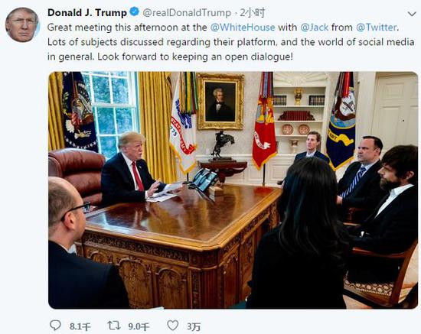This screenshot has height=334, width=421.
Task: Click the @realDonaldTrump handle
Action: tap(187, 12)
